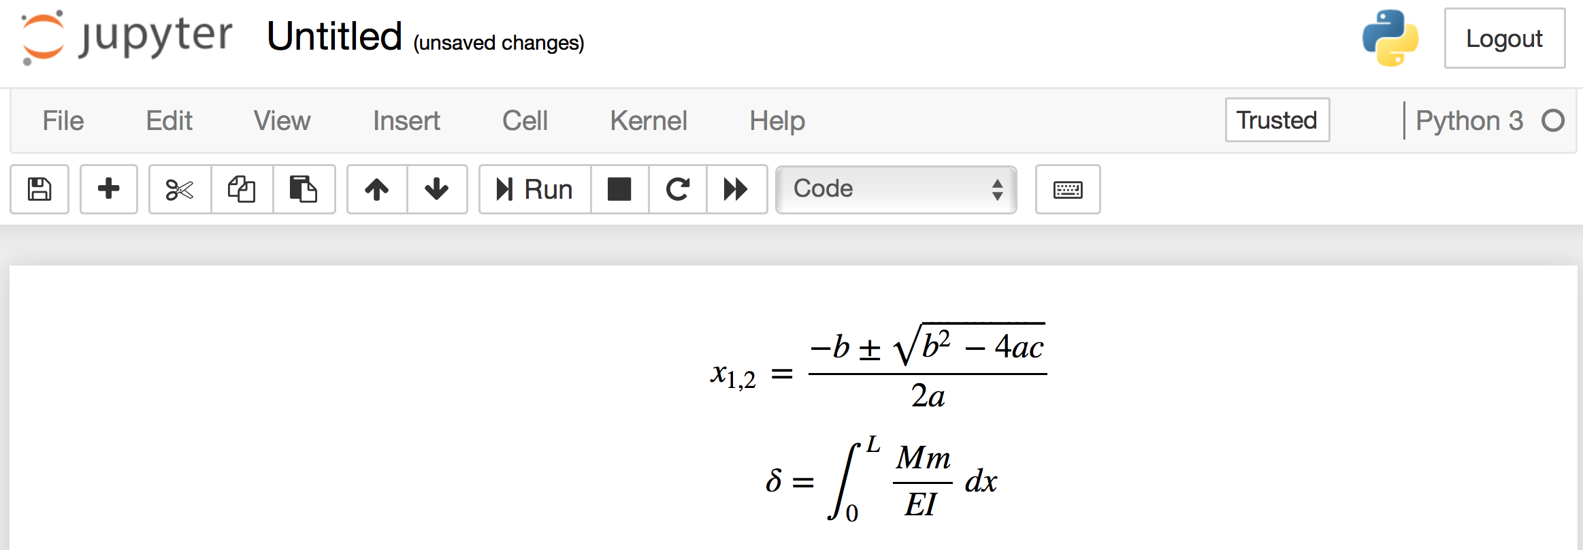Open the File menu
Screen dimensions: 1583x550
click(x=63, y=121)
